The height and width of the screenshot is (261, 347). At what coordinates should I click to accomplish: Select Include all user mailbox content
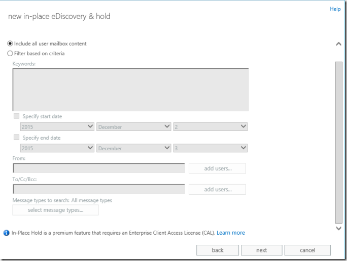pos(10,43)
